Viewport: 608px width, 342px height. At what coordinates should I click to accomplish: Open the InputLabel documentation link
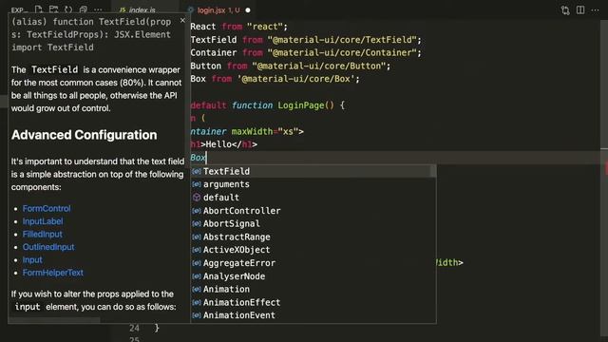pos(43,221)
